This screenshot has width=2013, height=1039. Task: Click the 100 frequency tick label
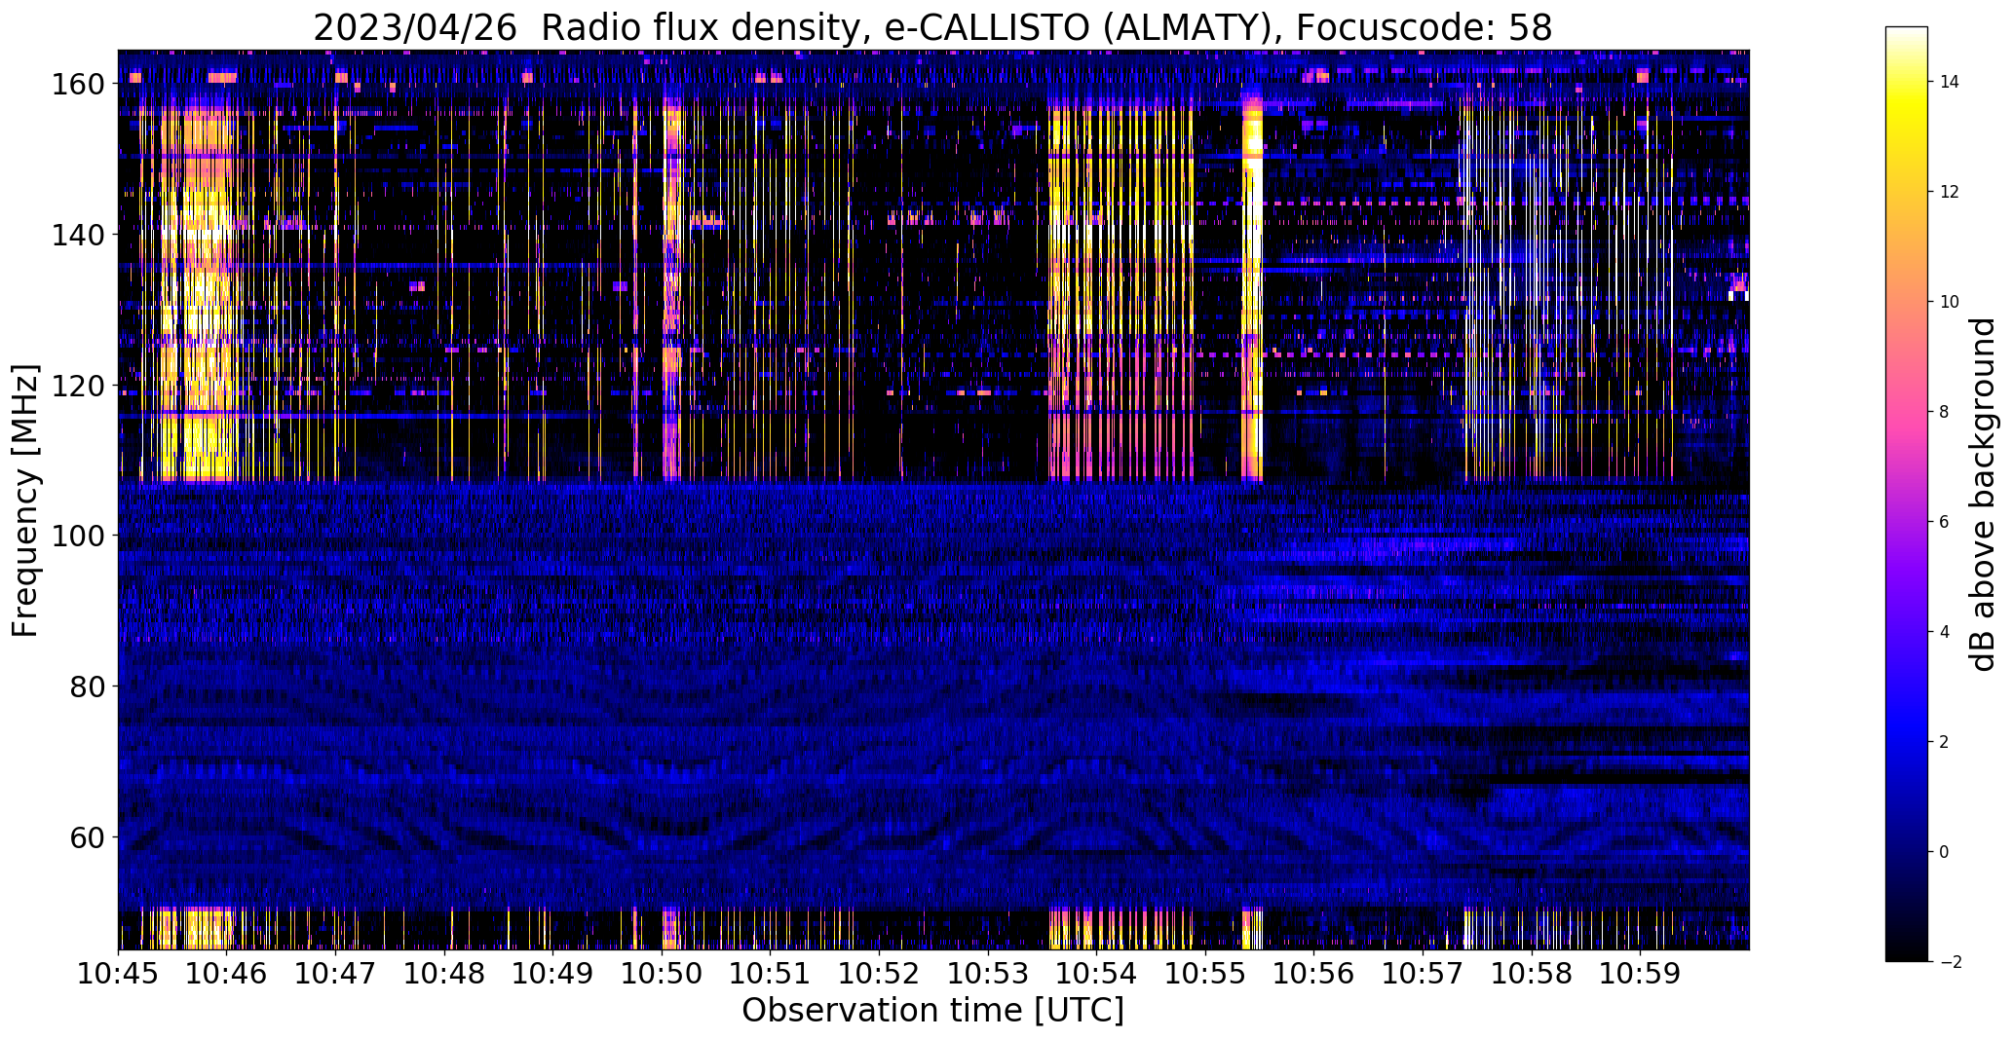click(x=81, y=536)
